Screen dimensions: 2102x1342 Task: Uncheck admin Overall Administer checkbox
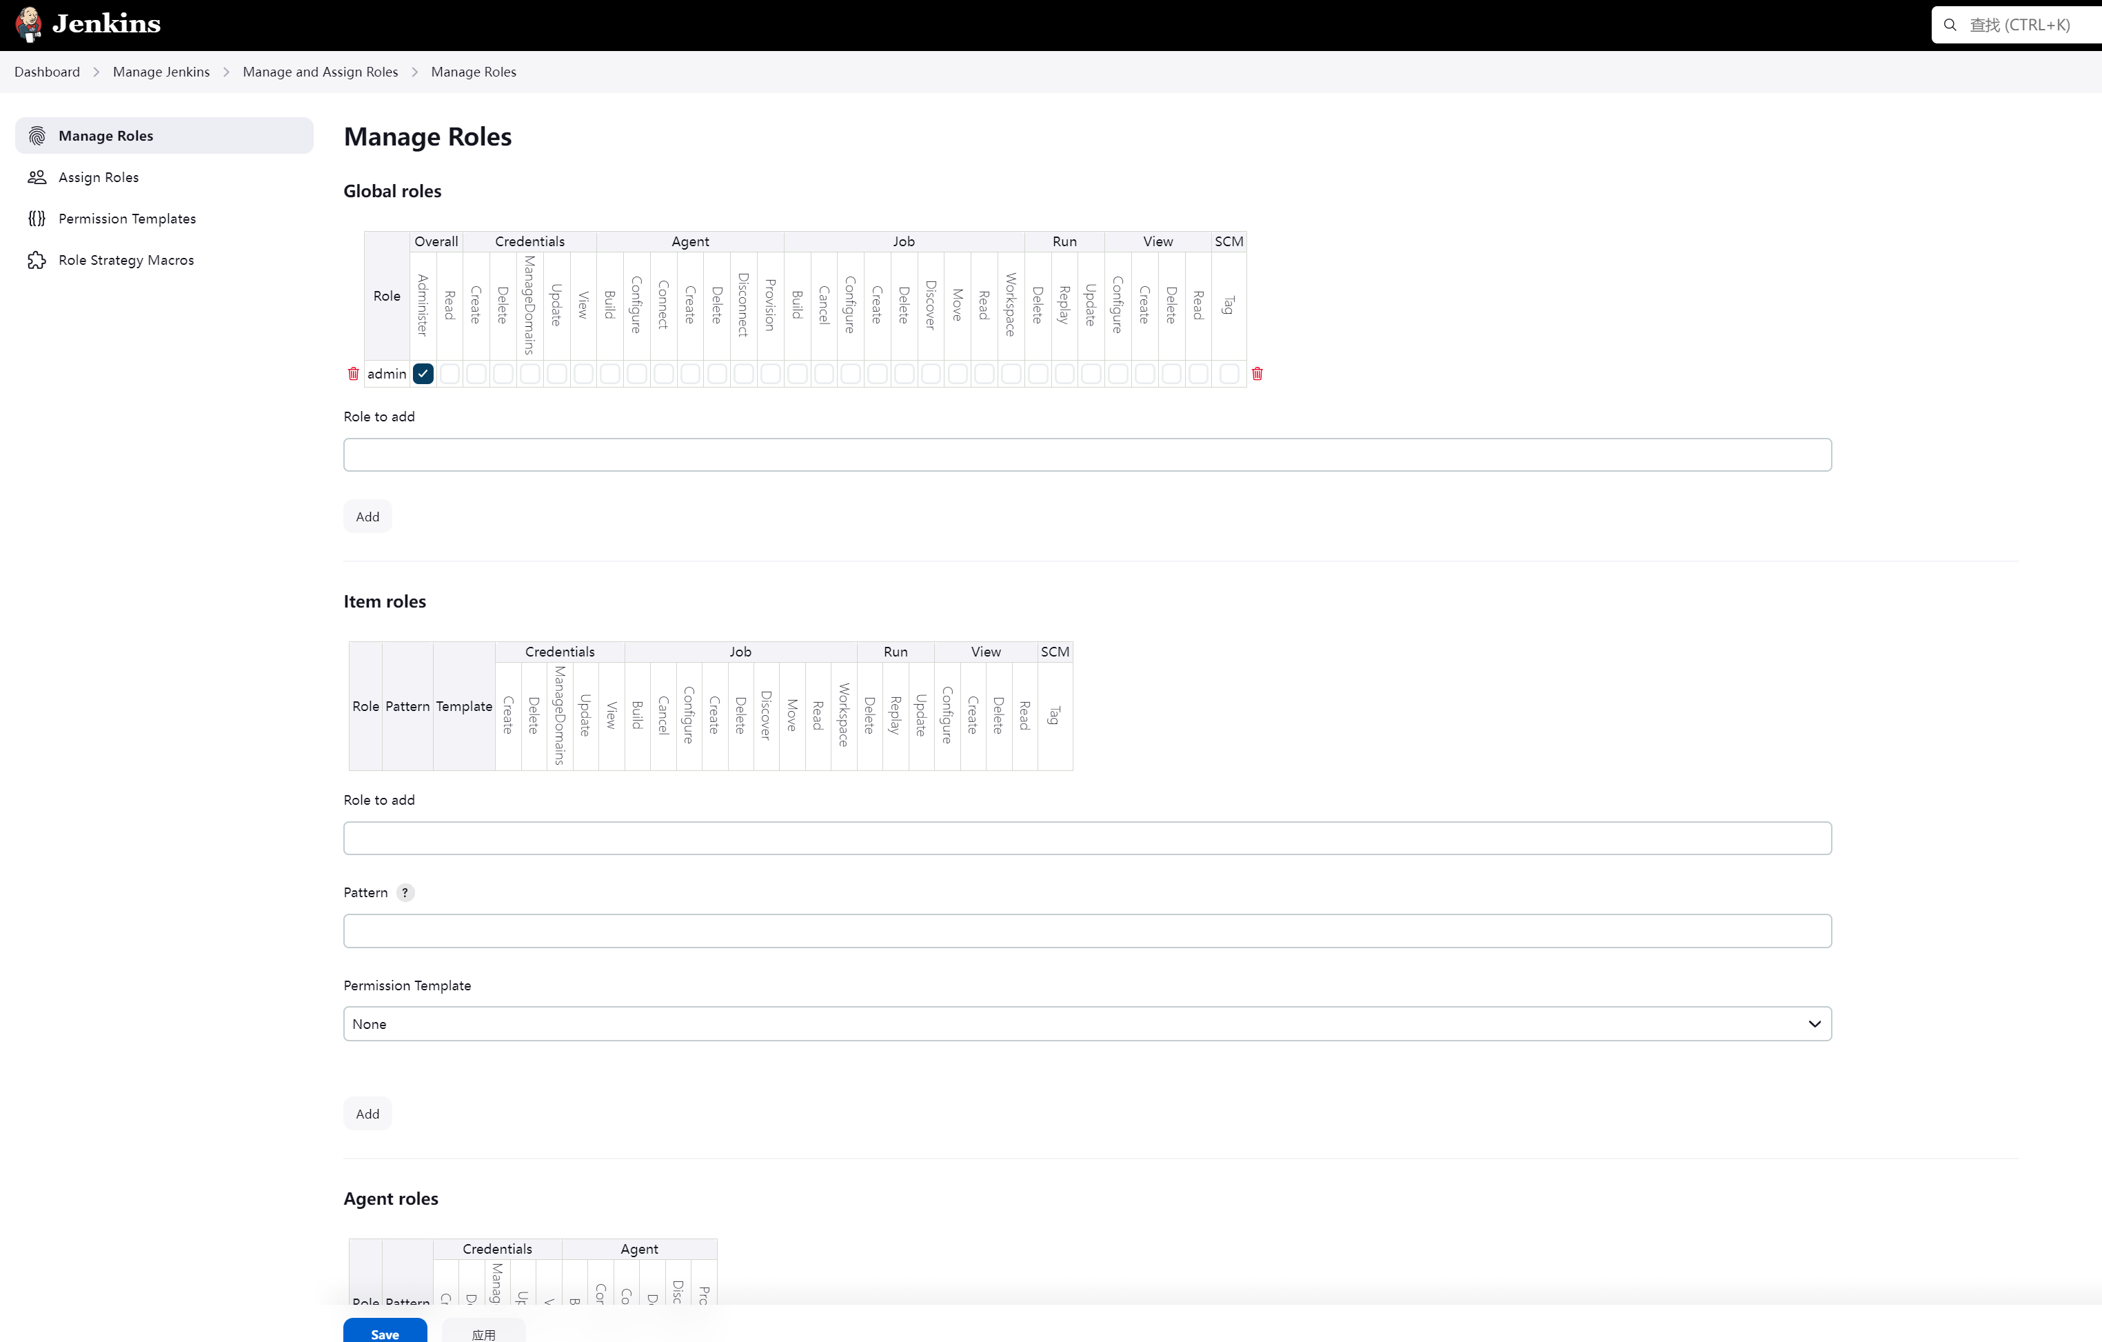(x=423, y=374)
